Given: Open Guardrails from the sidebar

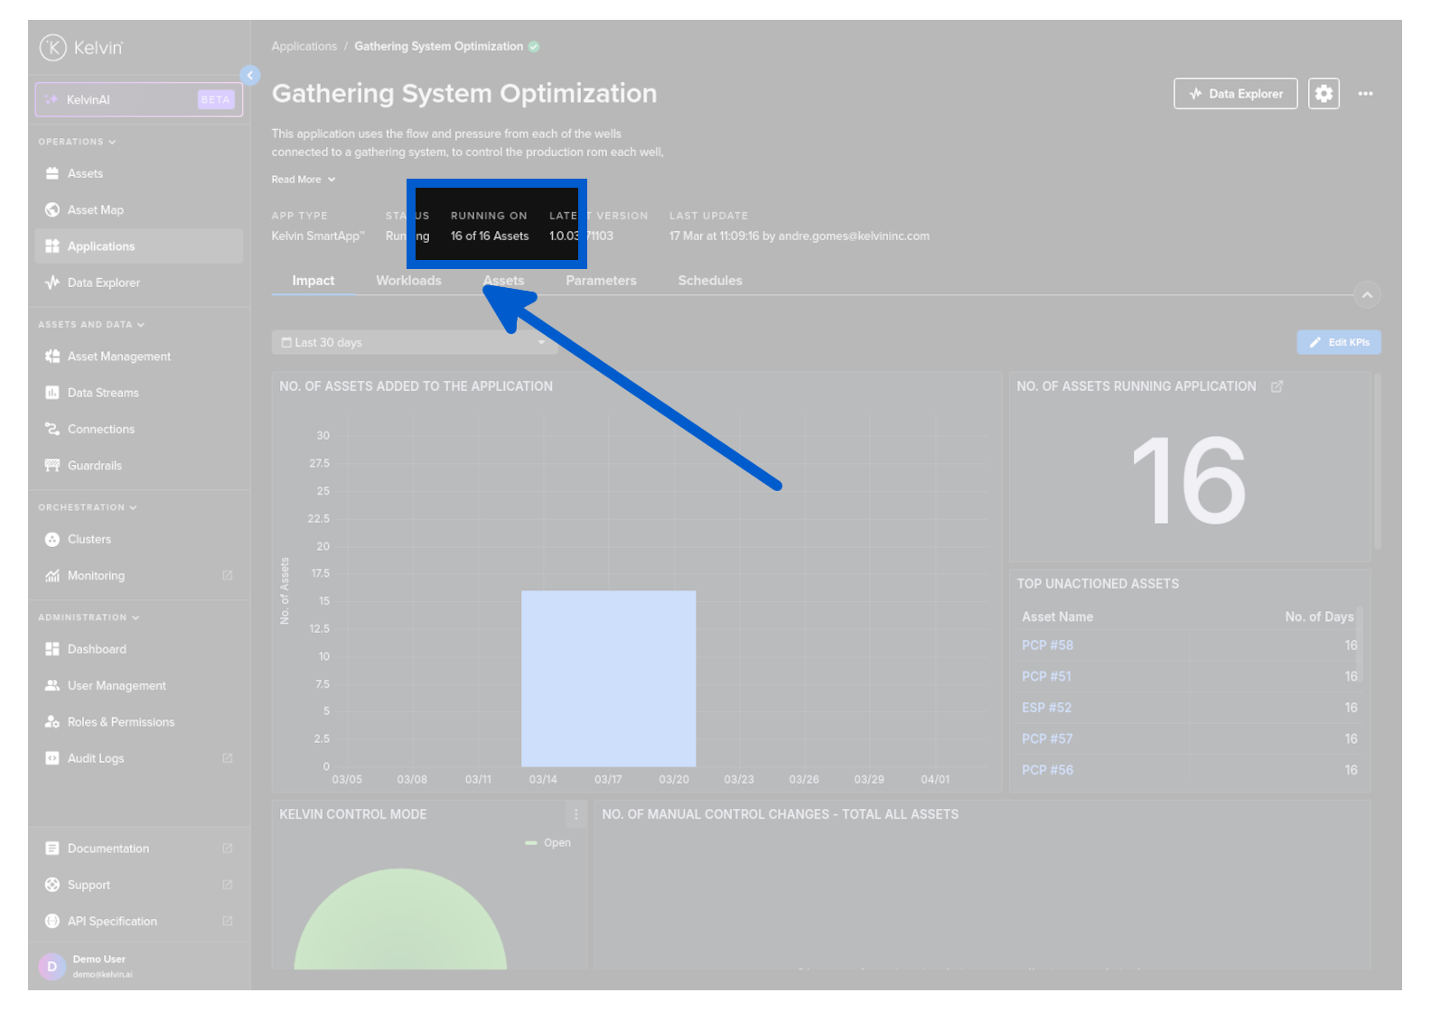Looking at the screenshot, I should pos(94,466).
